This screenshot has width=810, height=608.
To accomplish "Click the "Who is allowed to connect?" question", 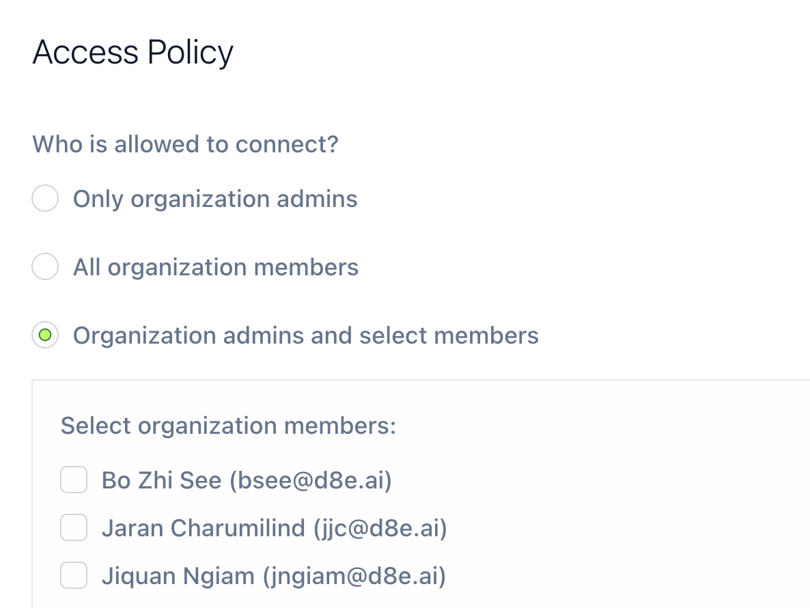I will (x=185, y=144).
